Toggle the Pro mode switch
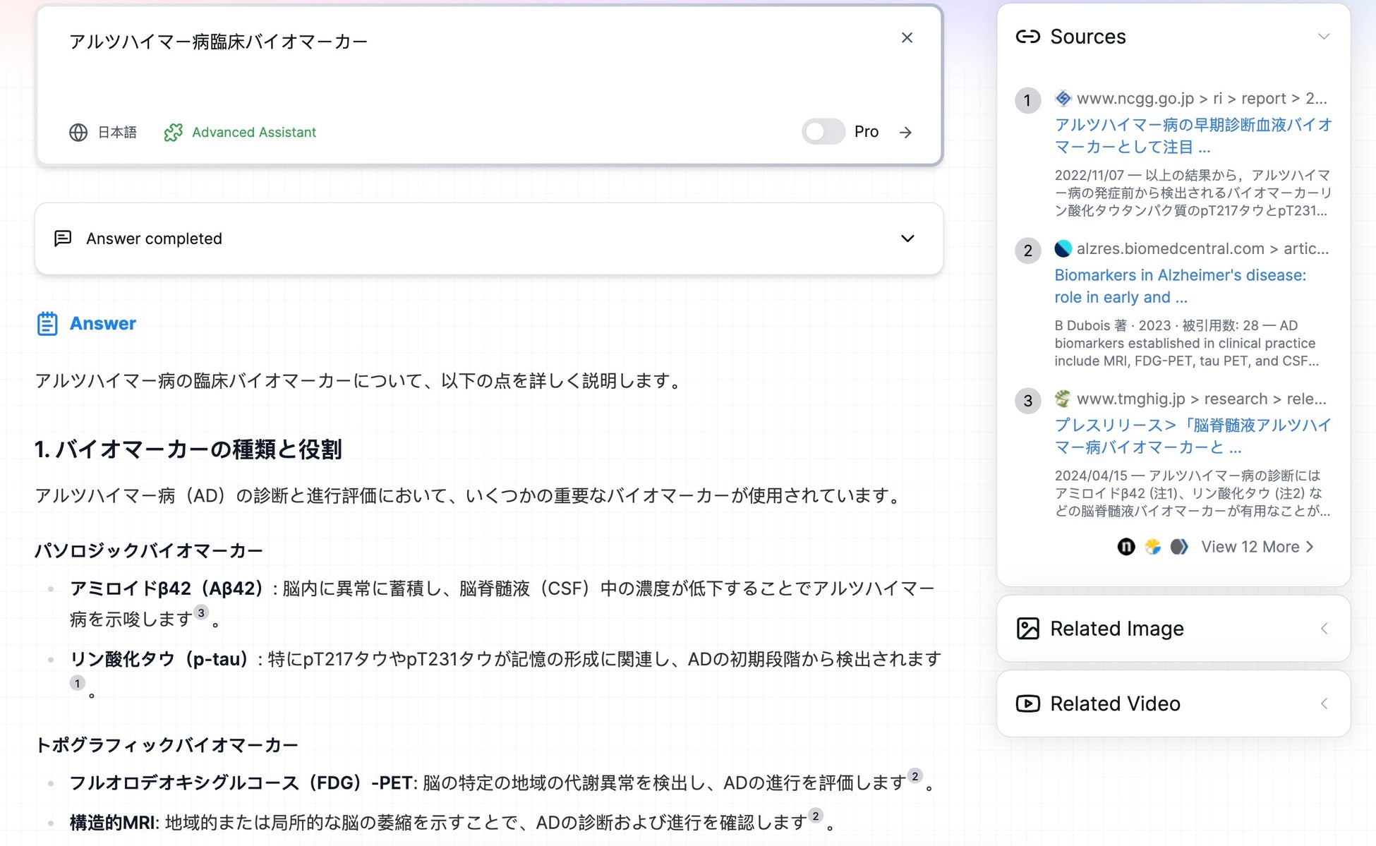 tap(823, 132)
